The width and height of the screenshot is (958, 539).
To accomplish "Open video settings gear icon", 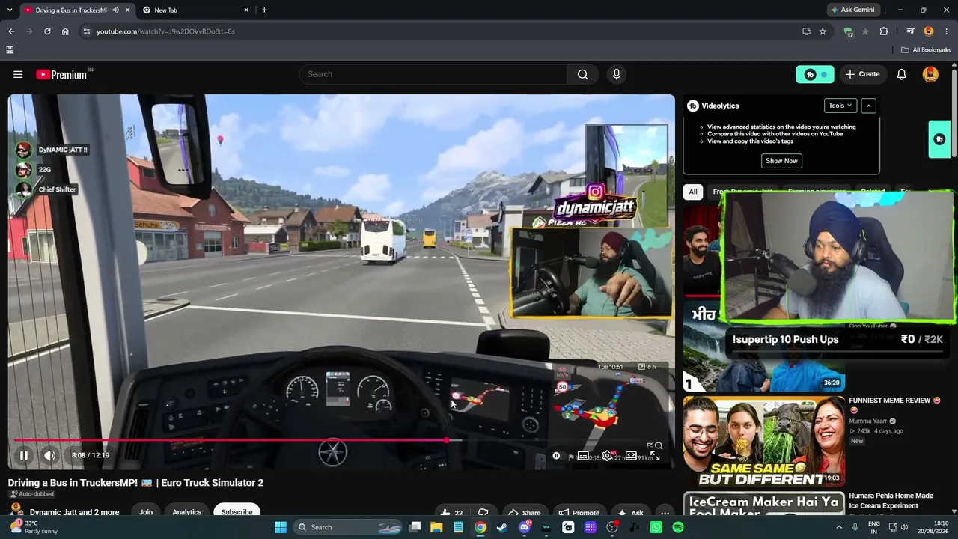I will pos(607,455).
